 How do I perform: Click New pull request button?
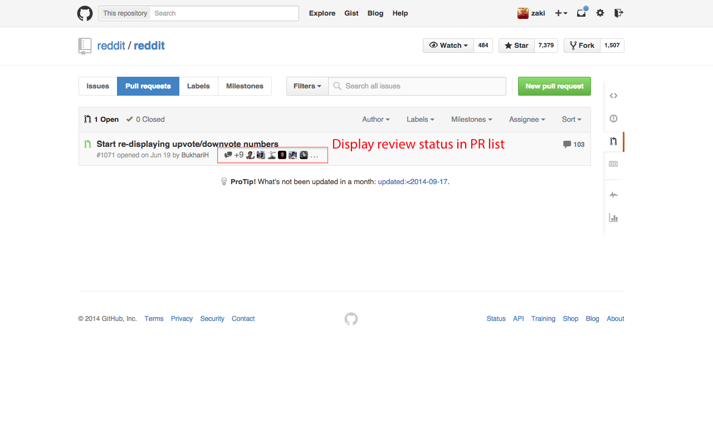[x=554, y=86]
